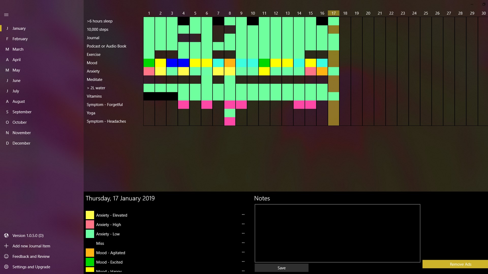Open Settings and Upgrade gear icon
This screenshot has width=488, height=274.
(6, 267)
